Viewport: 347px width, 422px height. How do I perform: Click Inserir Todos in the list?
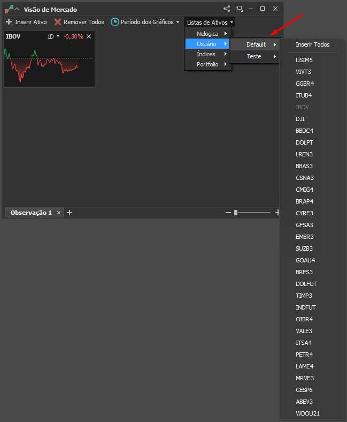(x=313, y=44)
